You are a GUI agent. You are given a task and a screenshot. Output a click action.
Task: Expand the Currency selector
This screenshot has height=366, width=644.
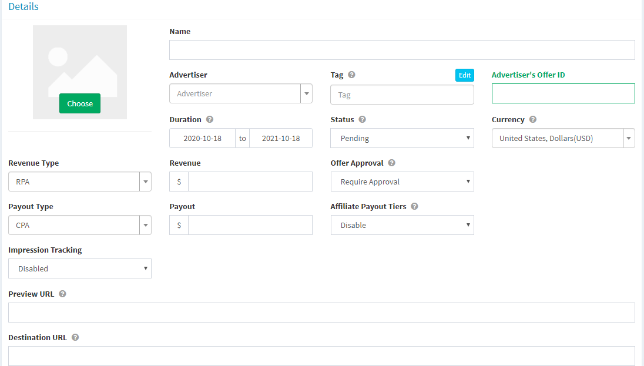(563, 139)
